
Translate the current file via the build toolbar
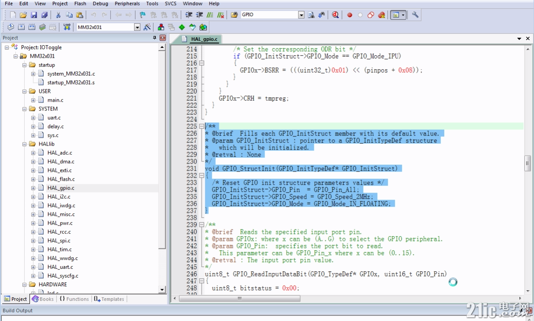tap(11, 27)
